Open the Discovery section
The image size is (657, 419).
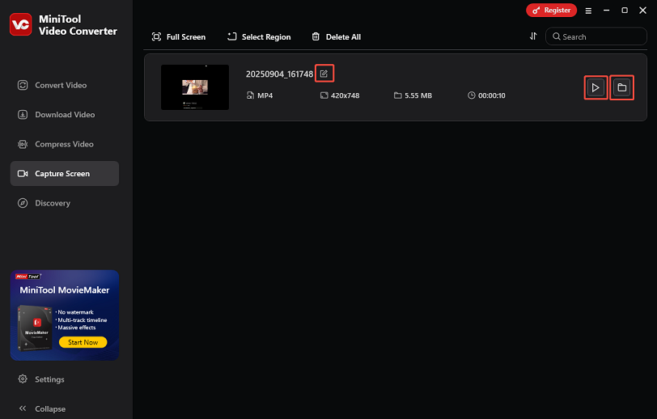(65, 203)
